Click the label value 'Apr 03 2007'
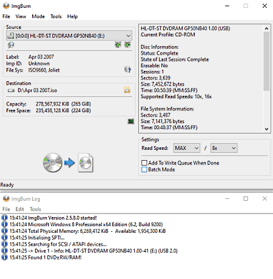 click(41, 57)
